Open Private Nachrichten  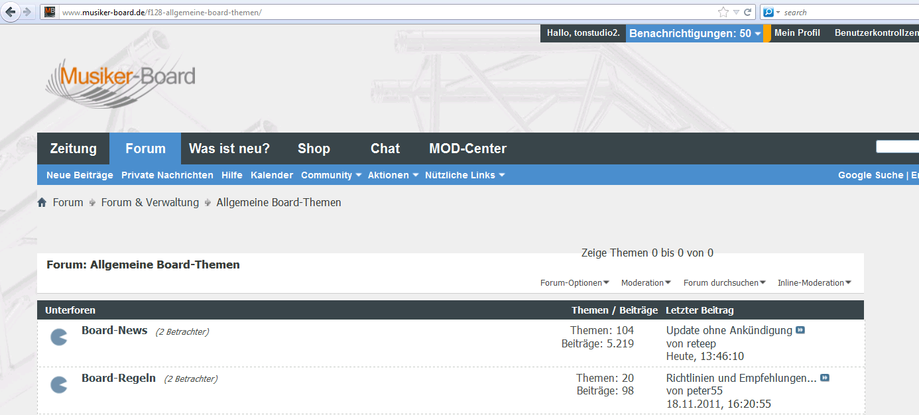167,175
